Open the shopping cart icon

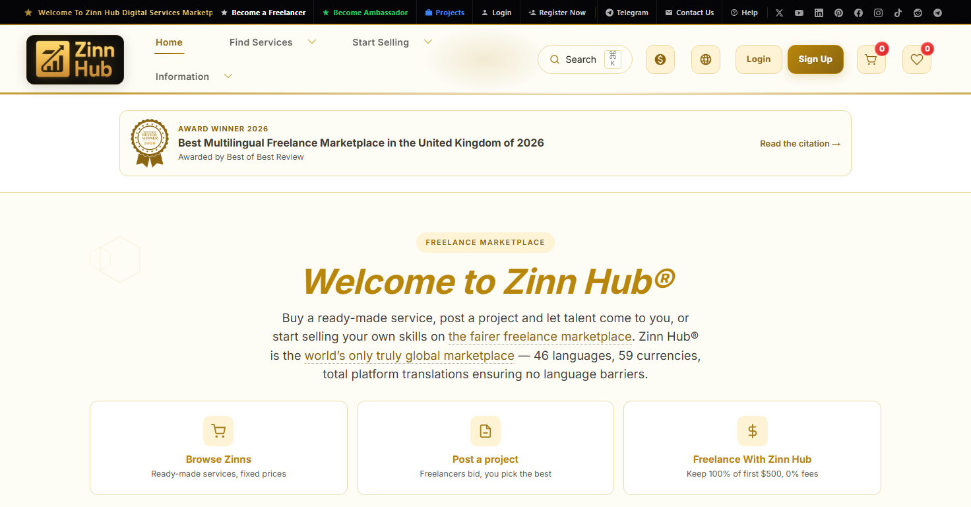coord(871,59)
